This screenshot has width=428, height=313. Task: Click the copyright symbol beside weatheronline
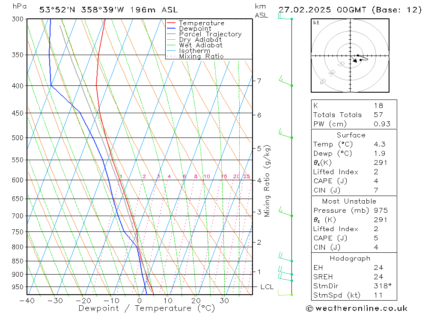309,308
